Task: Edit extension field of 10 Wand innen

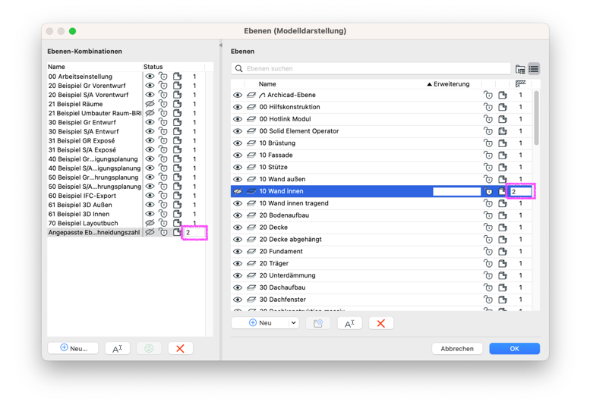Action: 457,192
